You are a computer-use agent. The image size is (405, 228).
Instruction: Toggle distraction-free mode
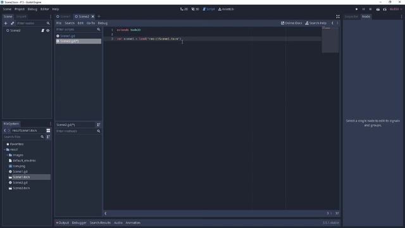point(337,16)
